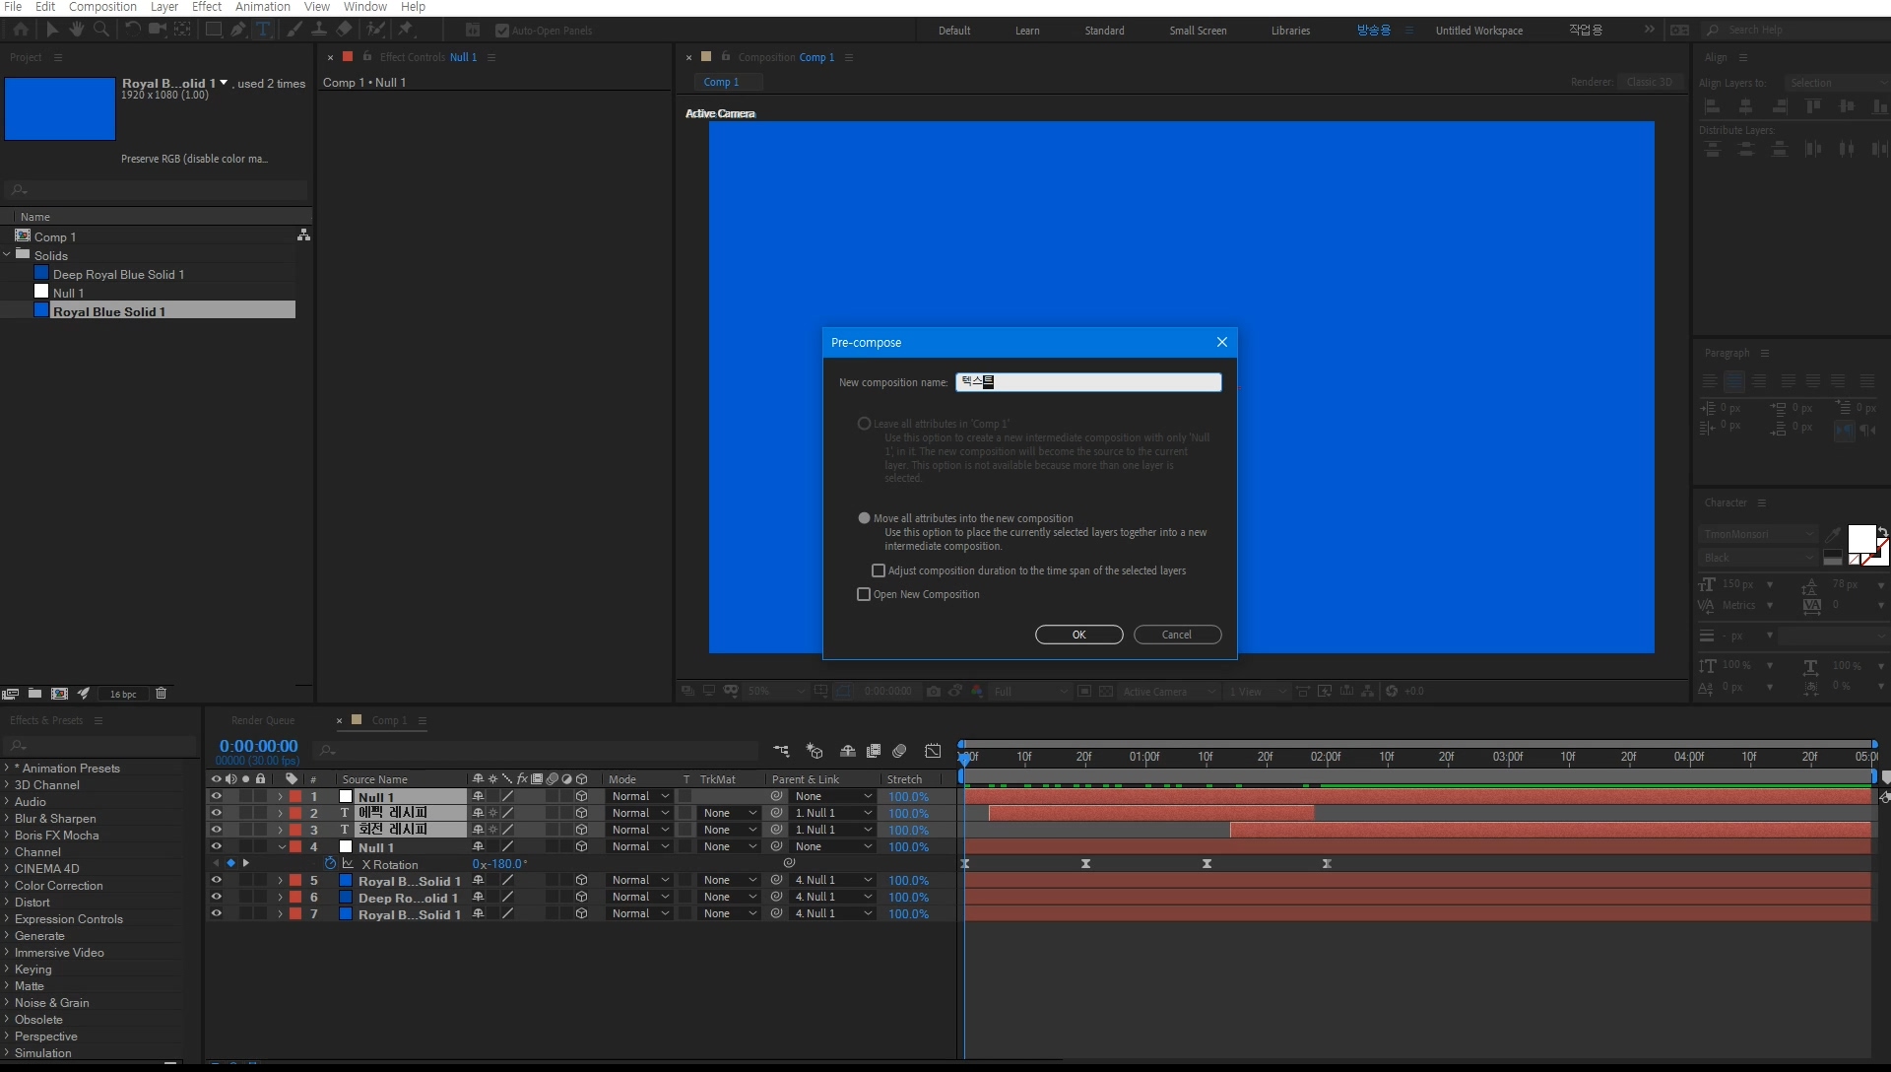Open Mode dropdown for layer 5
The height and width of the screenshot is (1072, 1891).
click(x=639, y=881)
